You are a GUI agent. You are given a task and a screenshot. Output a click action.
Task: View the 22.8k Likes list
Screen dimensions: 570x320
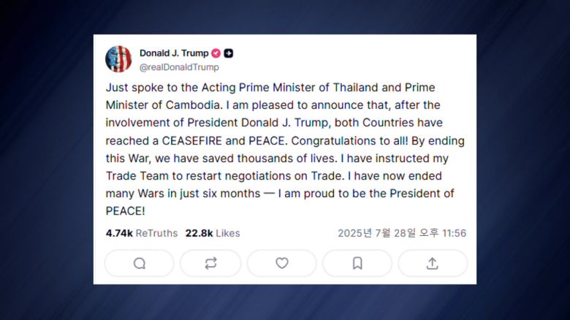coord(213,233)
